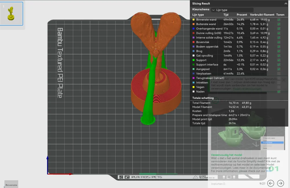Click the Kosten value 1,26
Image resolution: width=290 pixels, height=188 pixels.
tap(231, 111)
